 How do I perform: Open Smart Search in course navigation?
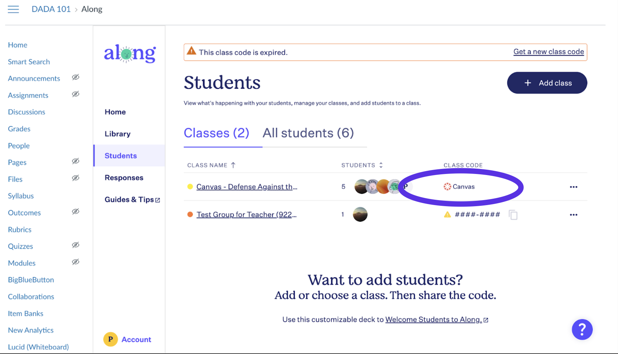(x=29, y=62)
